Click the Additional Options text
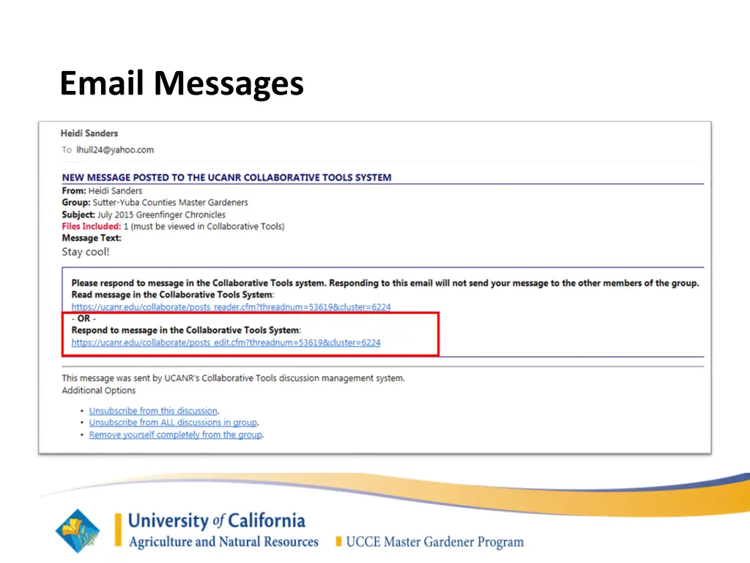Image resolution: width=750 pixels, height=563 pixels. [x=99, y=390]
